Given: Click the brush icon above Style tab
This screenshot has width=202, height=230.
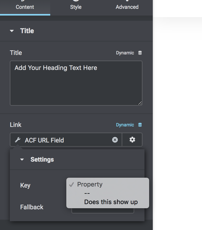Looking at the screenshot, I should click(76, 1).
